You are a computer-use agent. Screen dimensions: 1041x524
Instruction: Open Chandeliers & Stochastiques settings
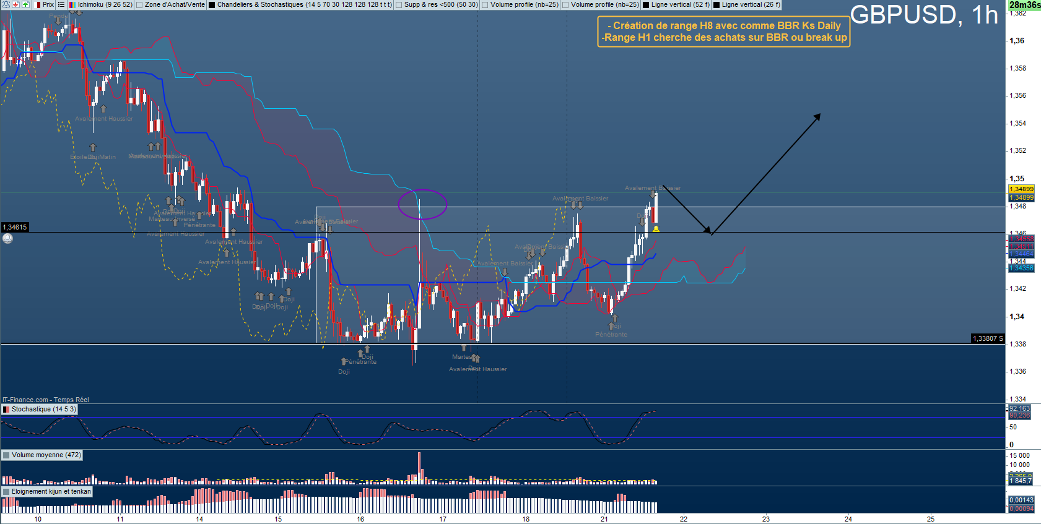point(305,4)
